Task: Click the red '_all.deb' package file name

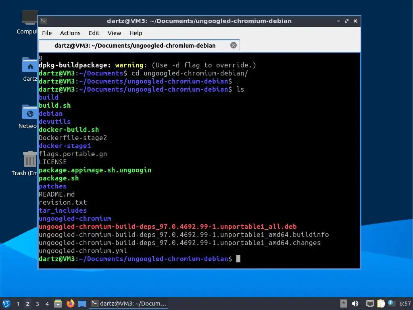Action: pos(167,227)
